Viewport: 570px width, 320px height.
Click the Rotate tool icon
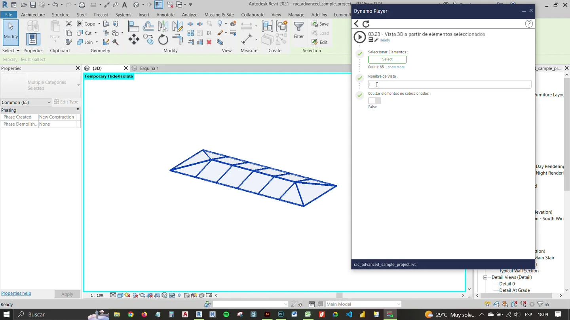point(163,39)
